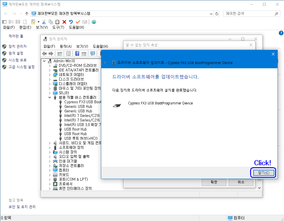
Task: Open 편집(E) menu in Control Panel window
Action: pos(25,27)
